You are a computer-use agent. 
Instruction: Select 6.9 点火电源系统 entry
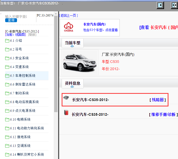(x=23, y=111)
